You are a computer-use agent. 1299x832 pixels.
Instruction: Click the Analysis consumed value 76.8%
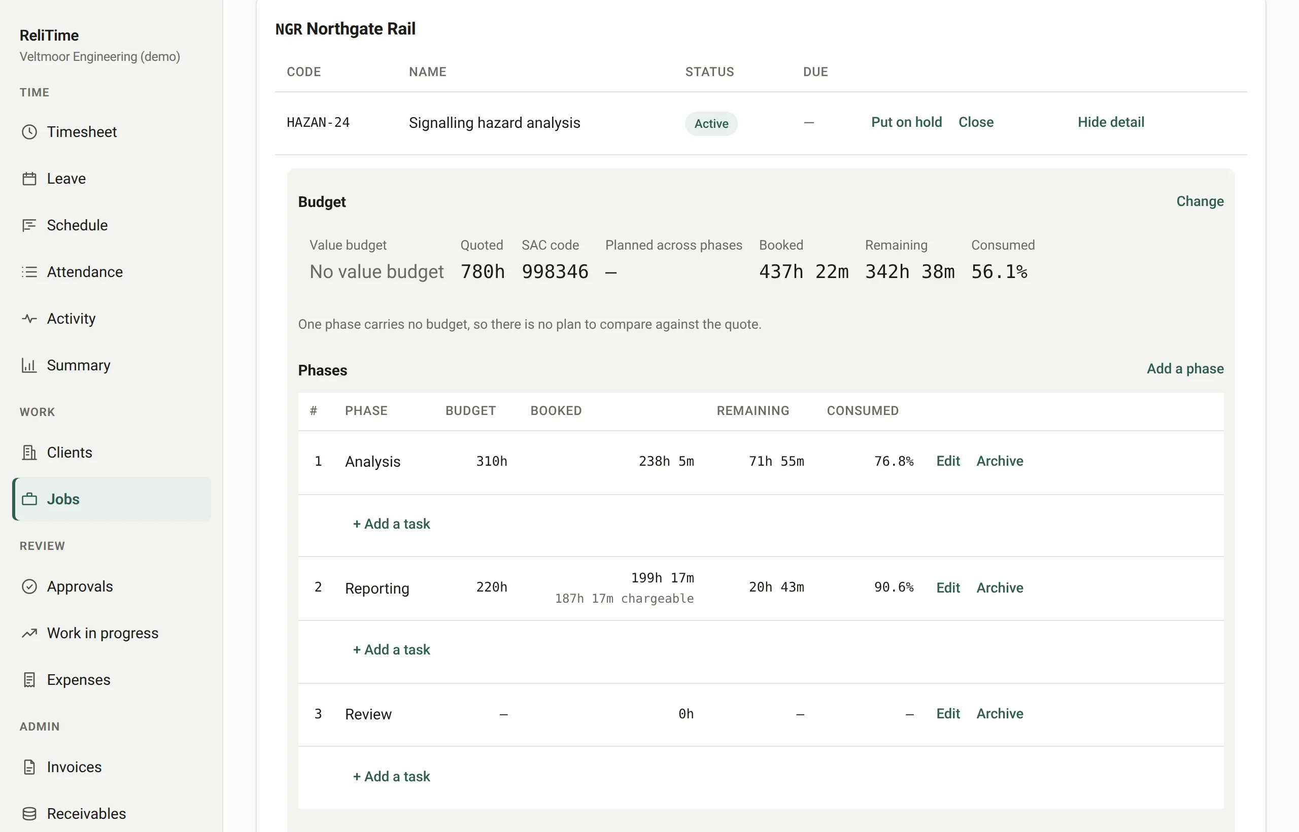[x=894, y=461]
